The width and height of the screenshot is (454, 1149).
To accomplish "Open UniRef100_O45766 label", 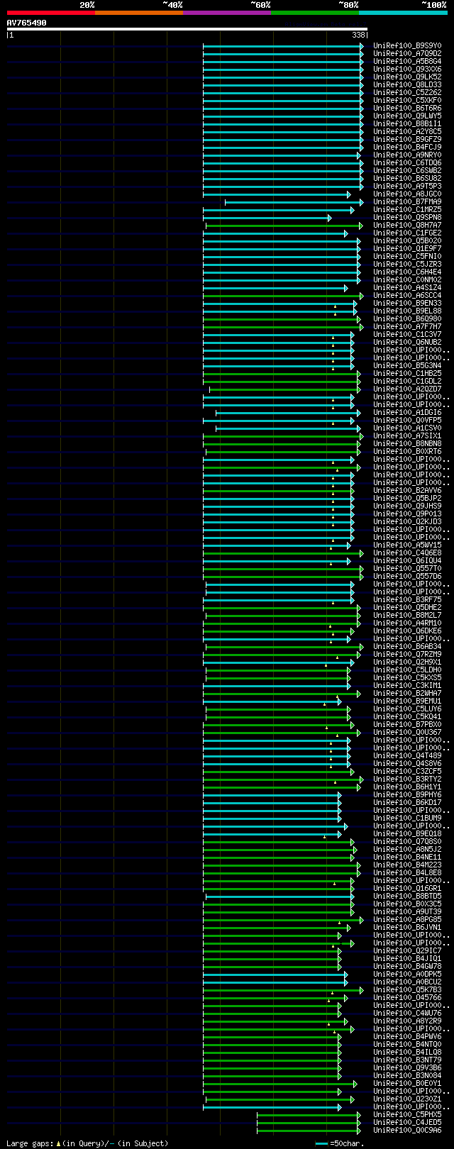I will 407,998.
